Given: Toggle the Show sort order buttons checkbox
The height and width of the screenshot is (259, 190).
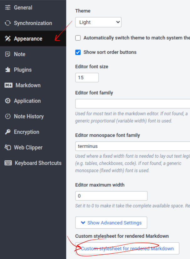Looking at the screenshot, I should [x=78, y=52].
